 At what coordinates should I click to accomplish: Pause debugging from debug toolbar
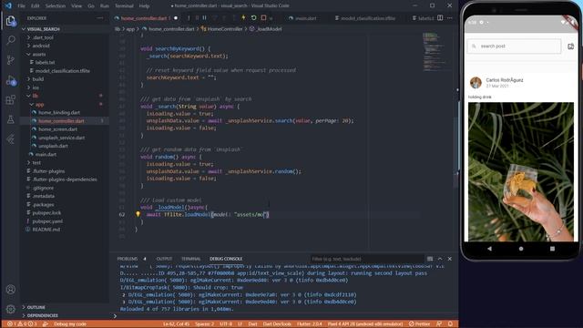point(204,18)
